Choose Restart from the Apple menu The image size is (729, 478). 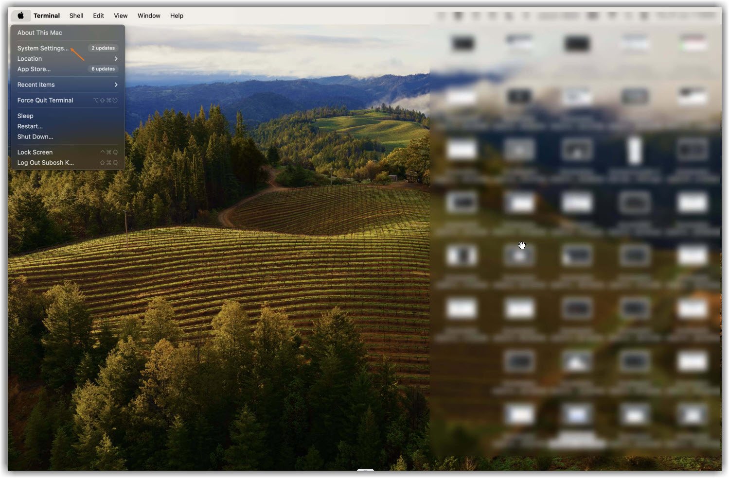pos(68,126)
